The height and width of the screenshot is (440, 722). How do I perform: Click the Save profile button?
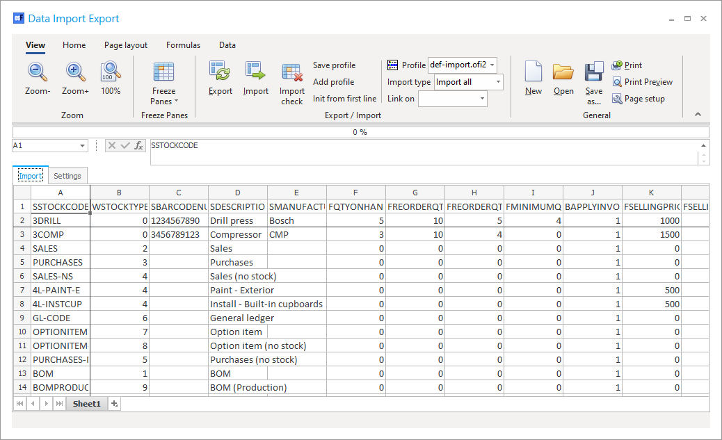pyautogui.click(x=334, y=65)
